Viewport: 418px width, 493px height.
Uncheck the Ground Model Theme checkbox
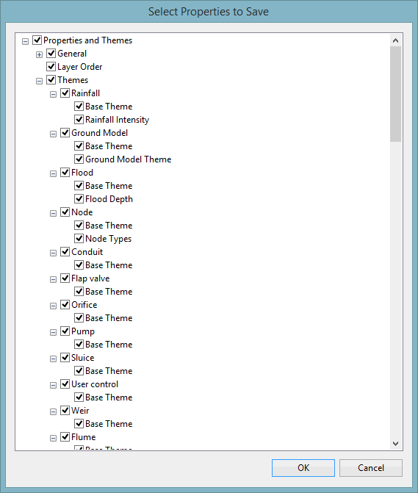[79, 159]
